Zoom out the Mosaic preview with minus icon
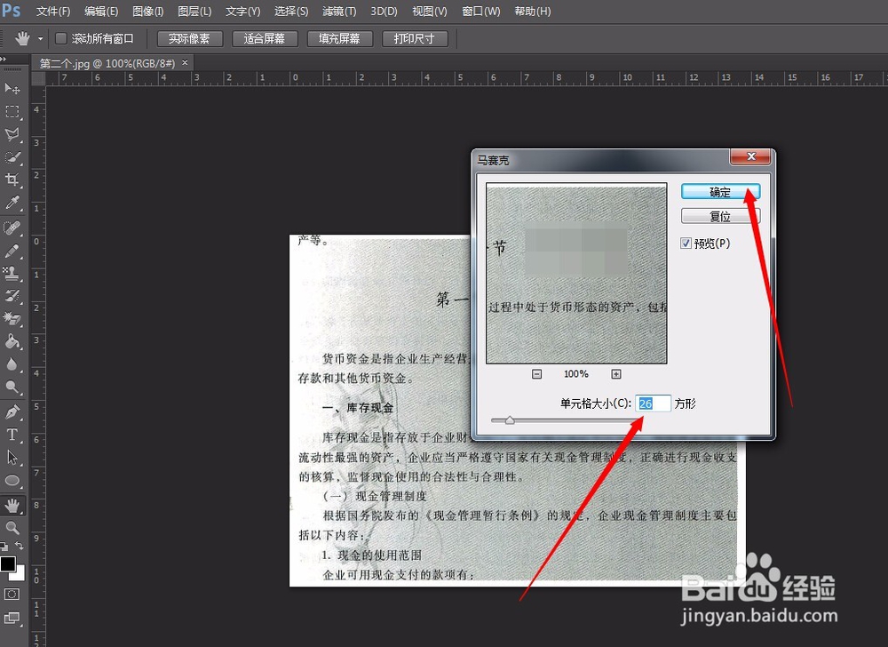888x647 pixels. tap(536, 374)
